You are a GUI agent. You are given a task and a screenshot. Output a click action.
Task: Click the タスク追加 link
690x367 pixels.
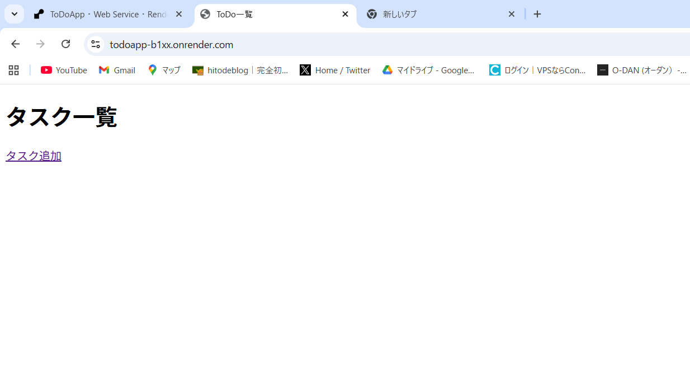34,156
